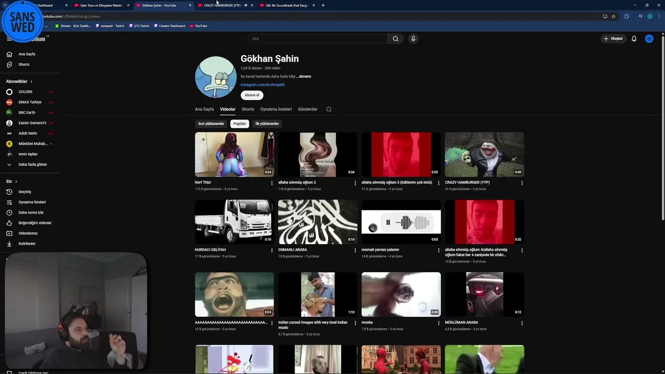
Task: Open Geçmiş history in sidebar
Action: [x=30, y=192]
